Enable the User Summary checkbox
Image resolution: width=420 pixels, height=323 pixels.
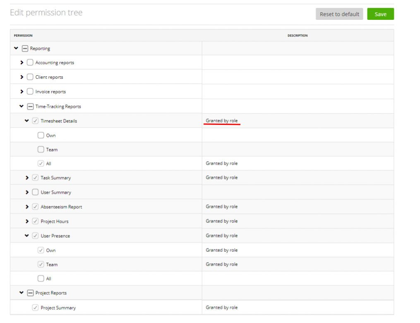pyautogui.click(x=35, y=192)
